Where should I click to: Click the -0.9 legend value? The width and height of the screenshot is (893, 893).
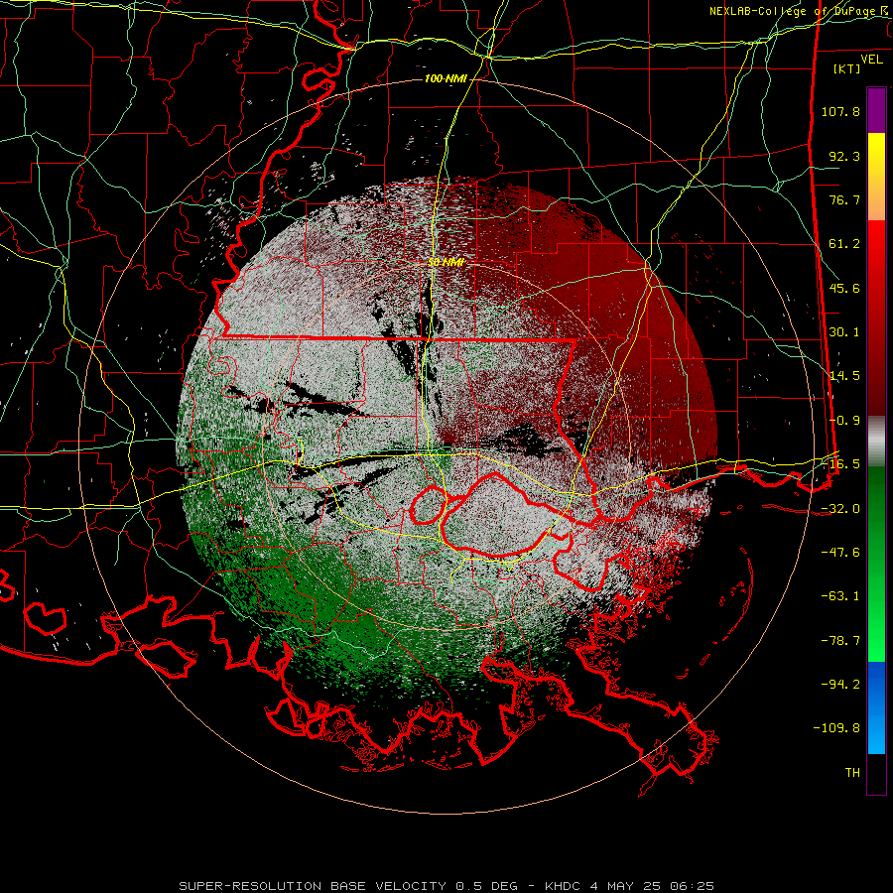click(x=844, y=421)
